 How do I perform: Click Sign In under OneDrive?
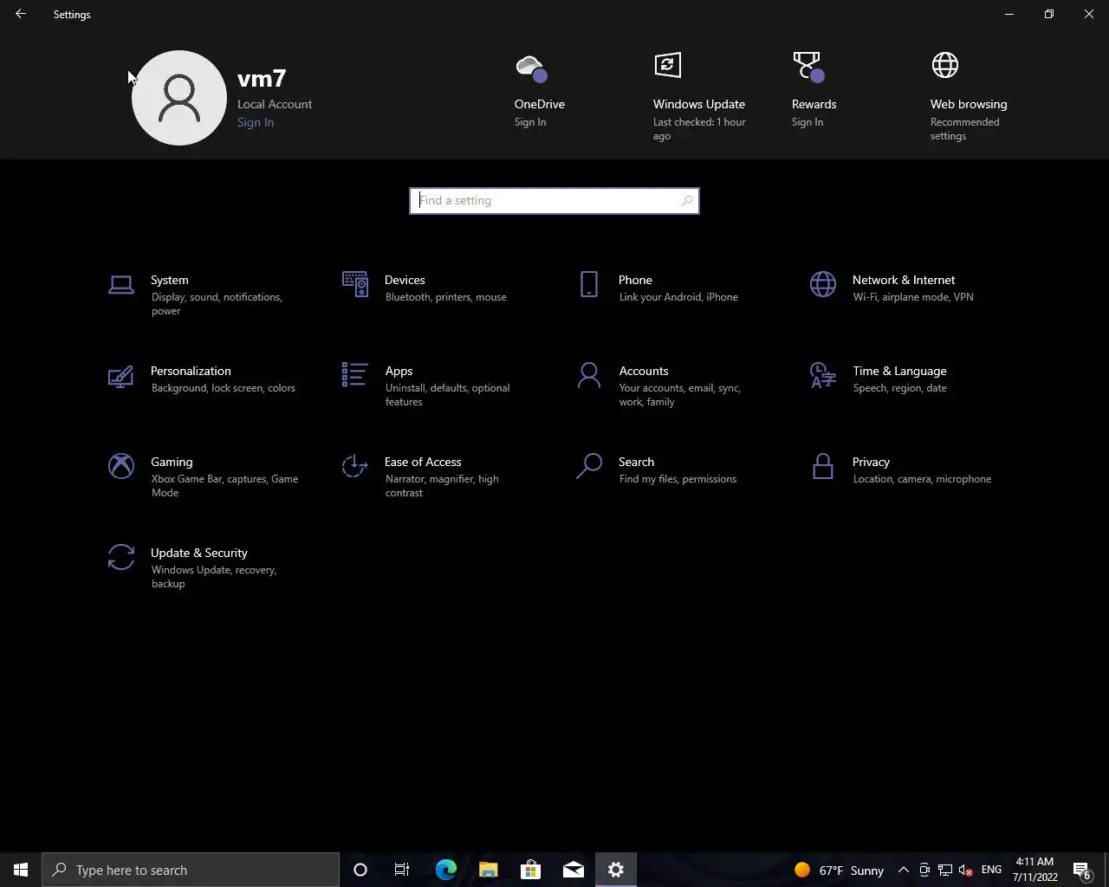tap(530, 122)
